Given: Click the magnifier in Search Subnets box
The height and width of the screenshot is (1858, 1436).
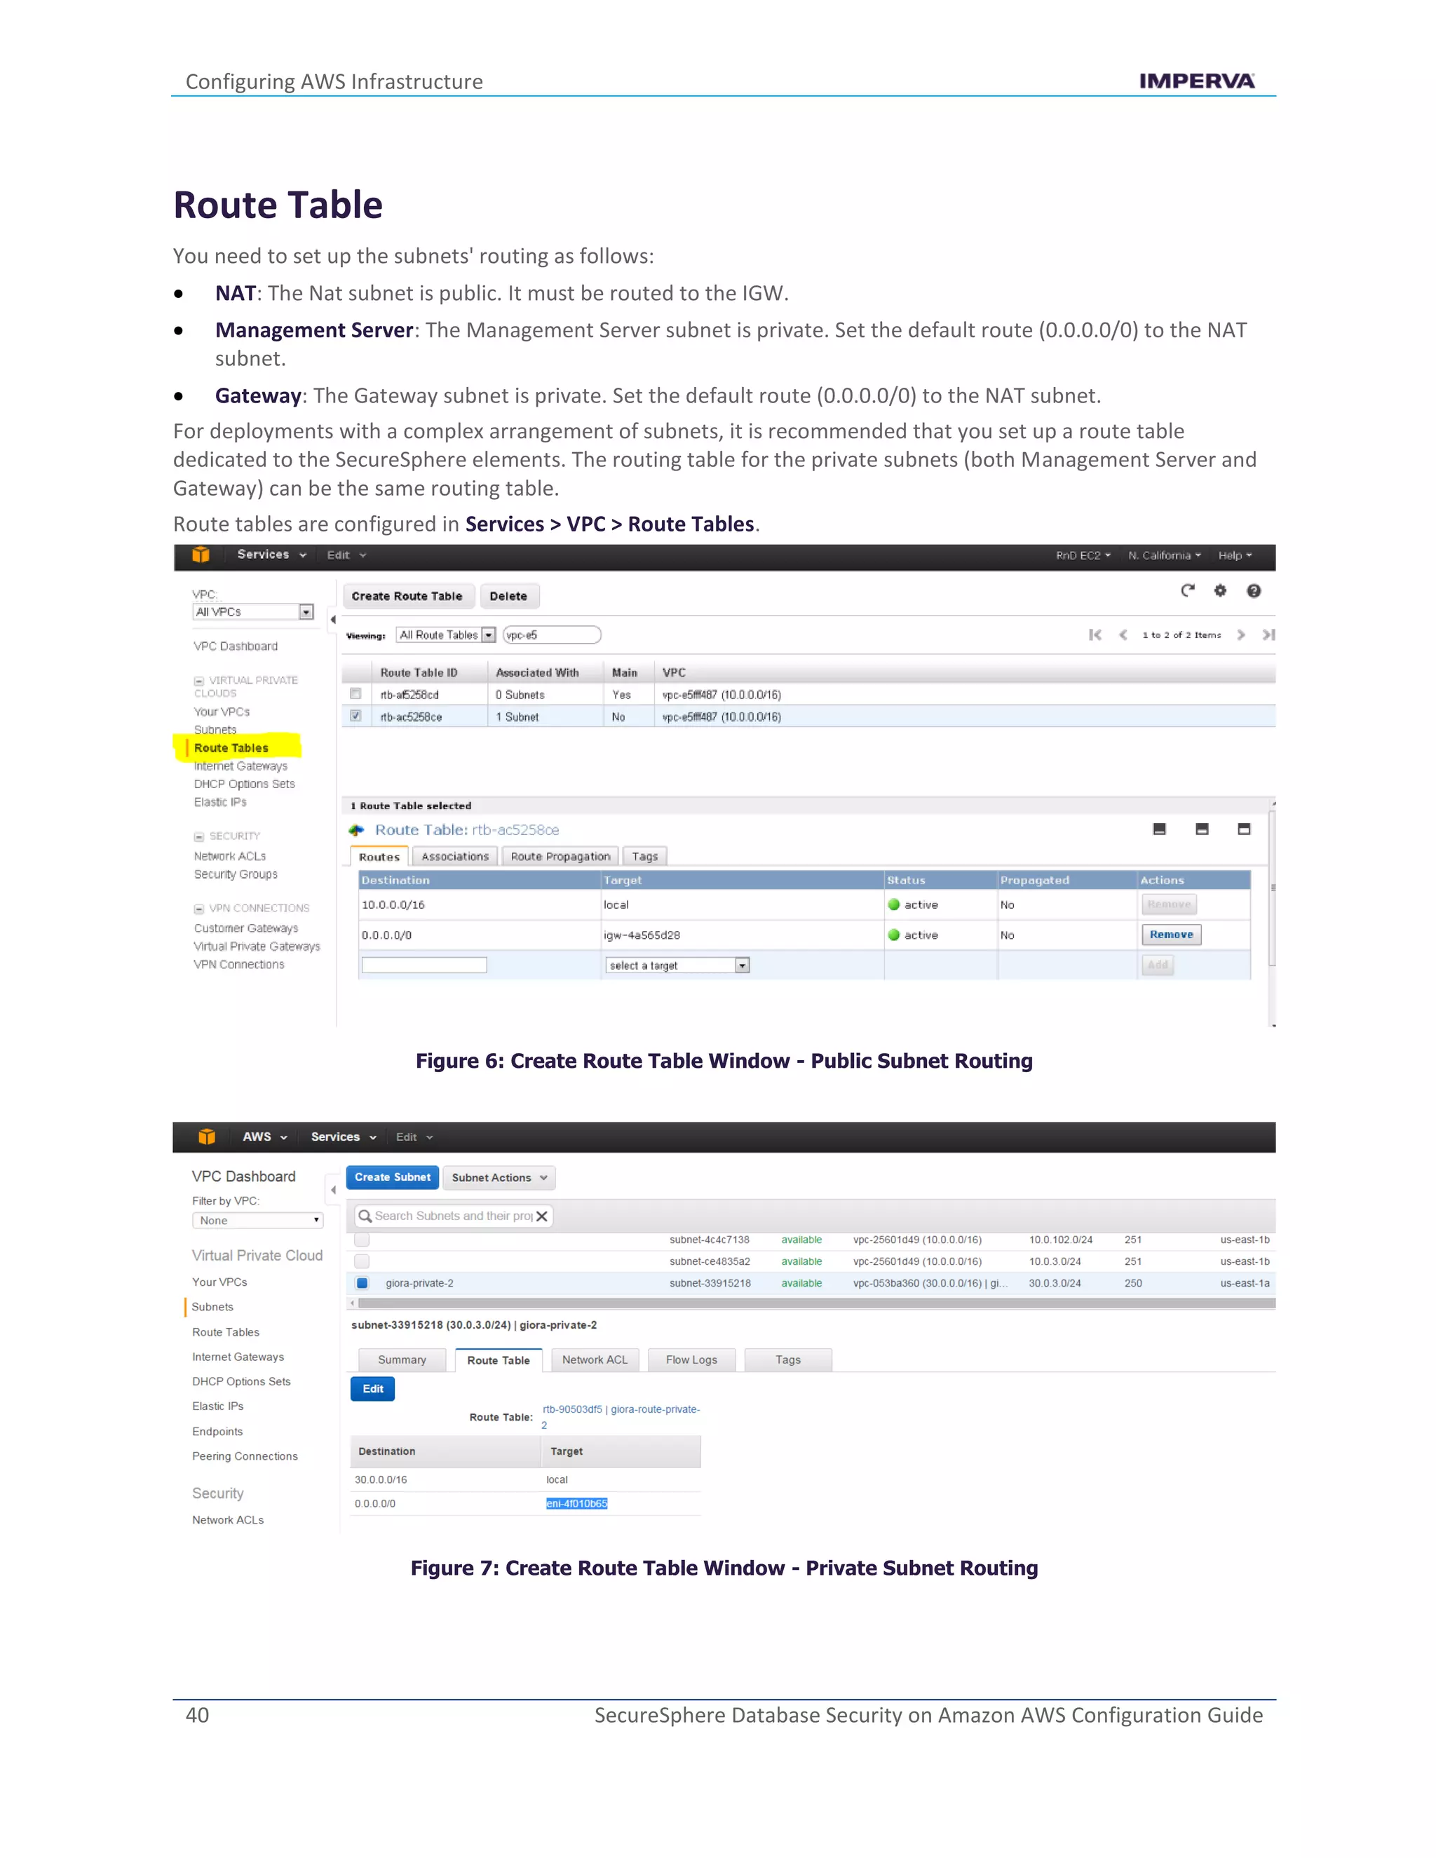Looking at the screenshot, I should [365, 1216].
